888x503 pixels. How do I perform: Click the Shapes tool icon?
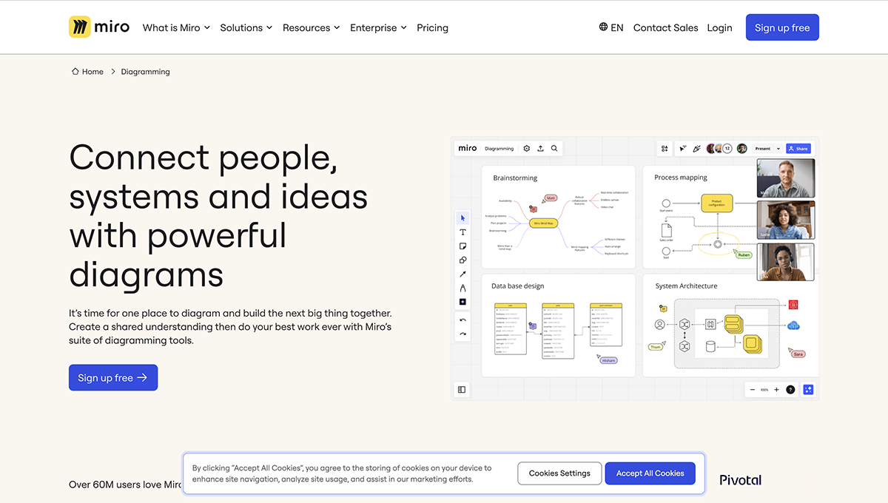462,260
